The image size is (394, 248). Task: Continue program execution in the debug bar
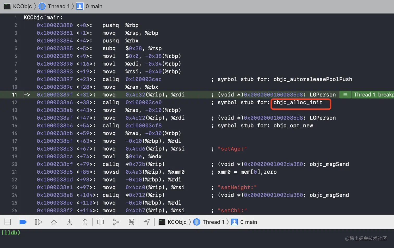pyautogui.click(x=38, y=222)
